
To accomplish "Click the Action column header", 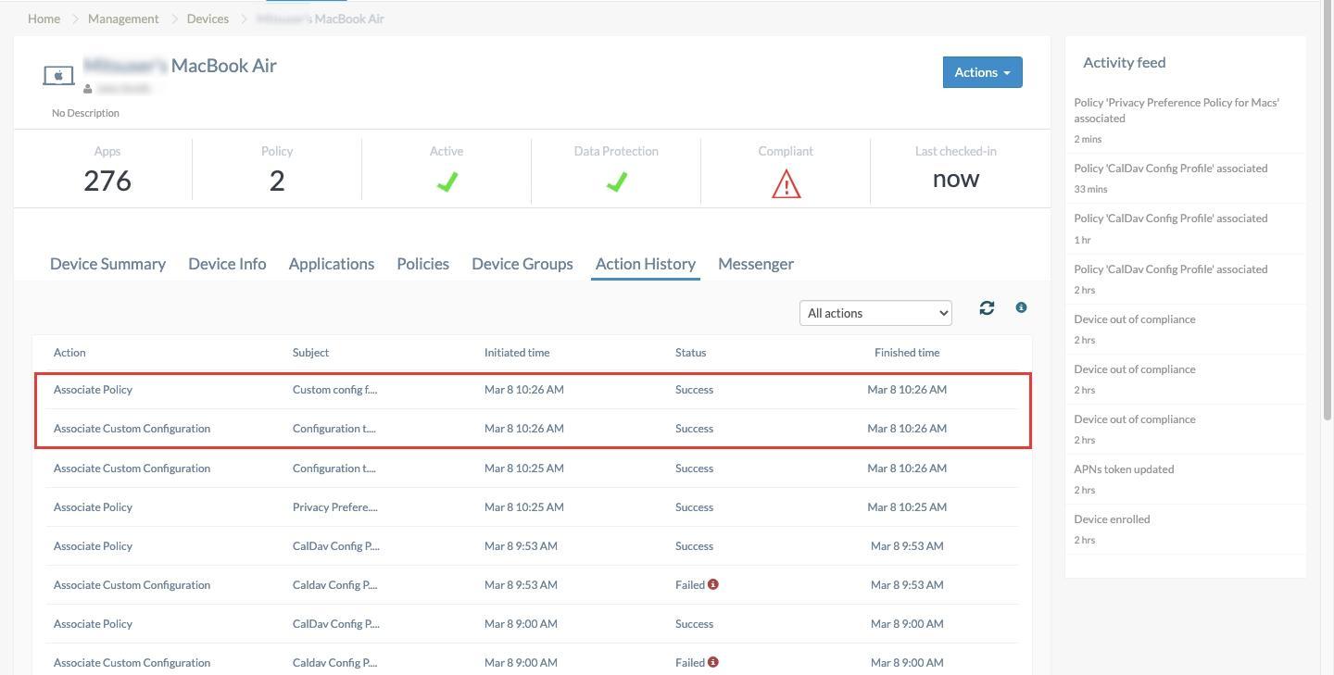I will coord(69,353).
